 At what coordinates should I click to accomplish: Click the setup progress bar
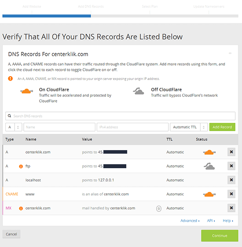coord(120,16)
